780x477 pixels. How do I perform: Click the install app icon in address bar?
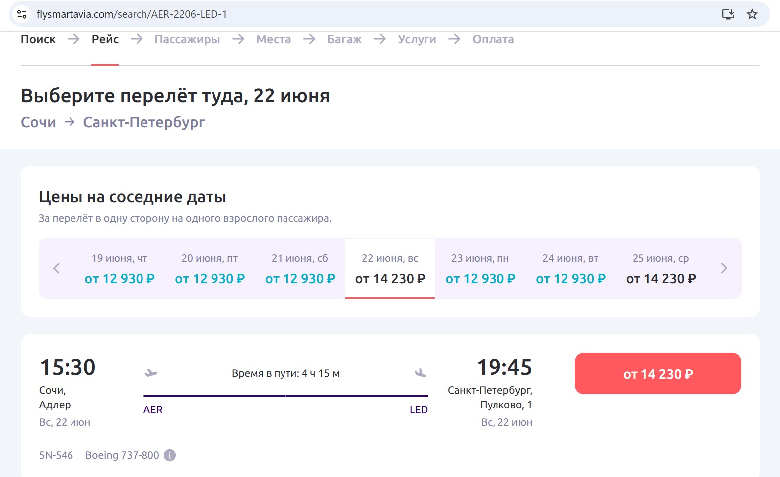728,14
